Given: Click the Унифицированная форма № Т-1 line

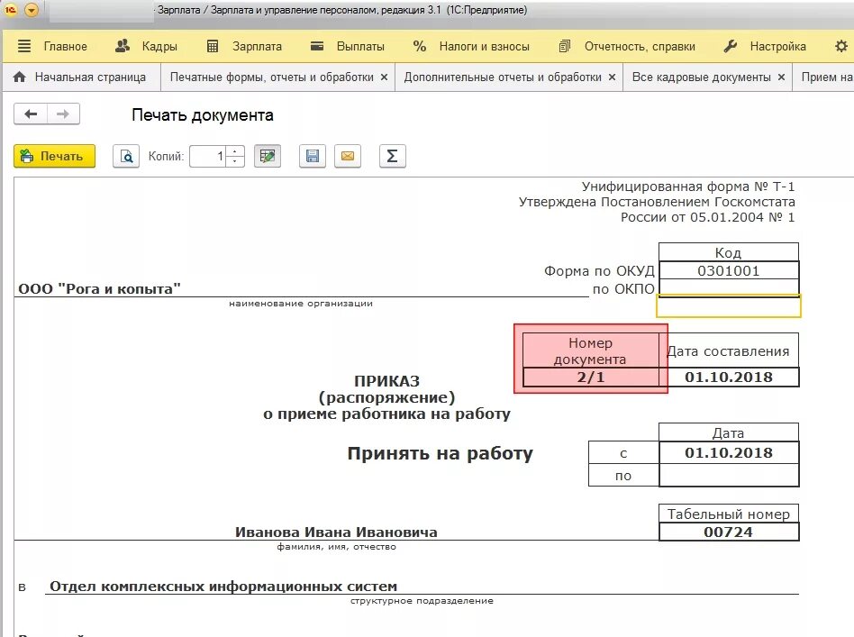Looking at the screenshot, I should click(x=688, y=187).
